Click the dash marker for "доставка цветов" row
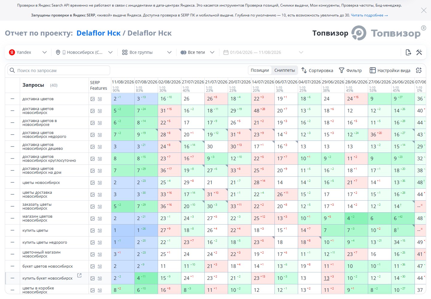Viewport: 431px width, 299px height. (13, 99)
